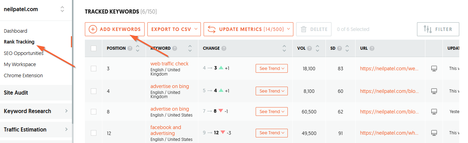Image resolution: width=468 pixels, height=143 pixels.
Task: Click help icon beside SD column header
Action: (339, 48)
